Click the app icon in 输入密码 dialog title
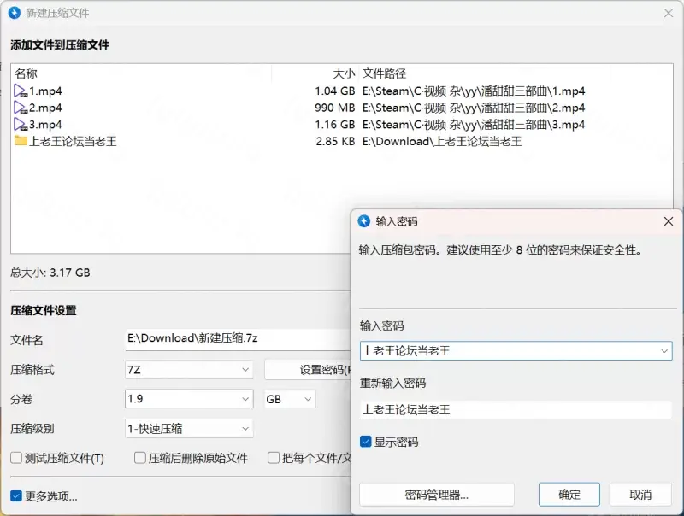 tap(364, 221)
